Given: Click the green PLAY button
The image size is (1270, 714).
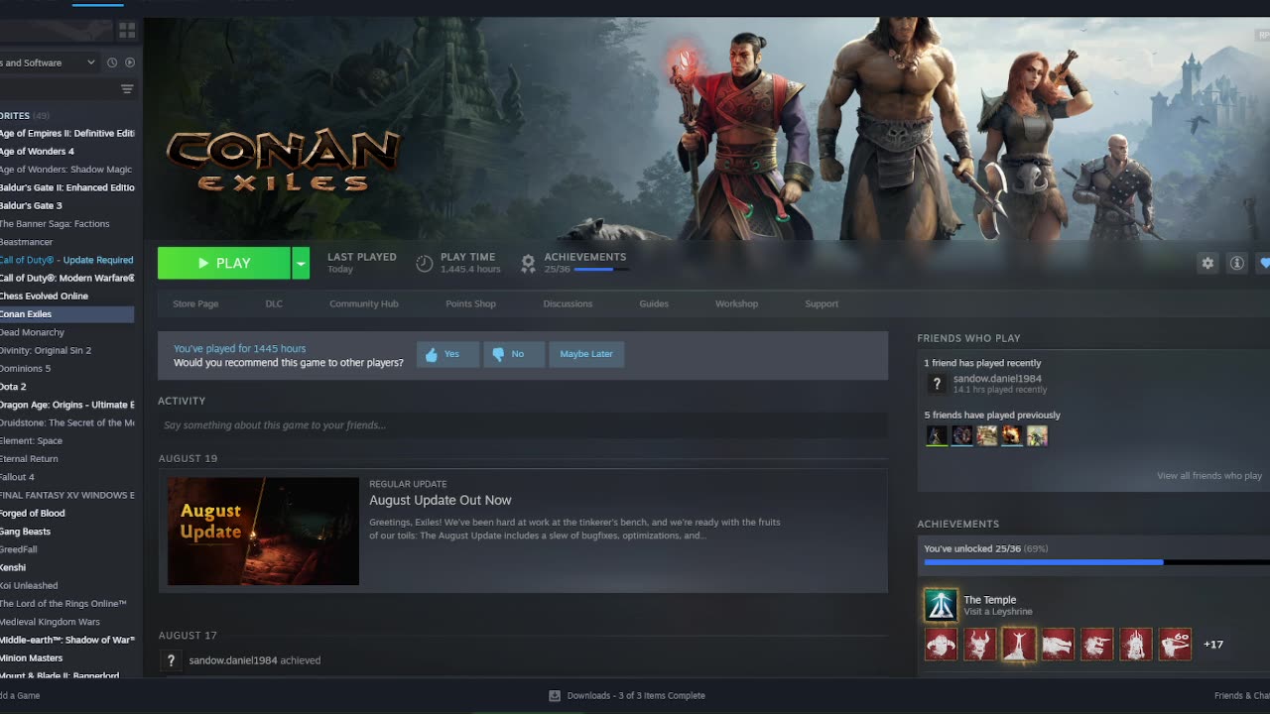Looking at the screenshot, I should pos(223,263).
